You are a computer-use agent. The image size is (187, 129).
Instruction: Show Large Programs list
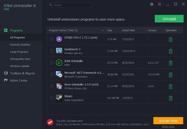(x=19, y=52)
